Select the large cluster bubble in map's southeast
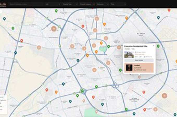 [x=164, y=95]
